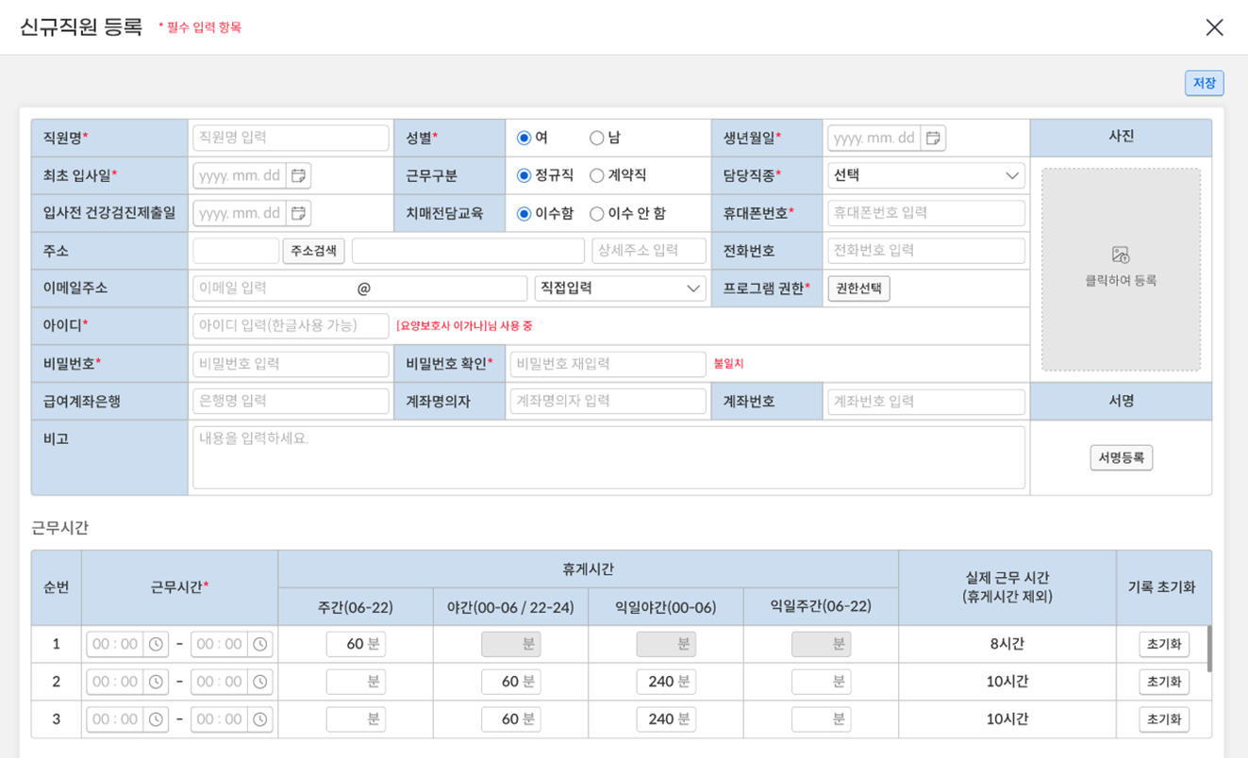This screenshot has width=1248, height=758.
Task: Focus the 직원명 입력 field
Action: tap(291, 138)
